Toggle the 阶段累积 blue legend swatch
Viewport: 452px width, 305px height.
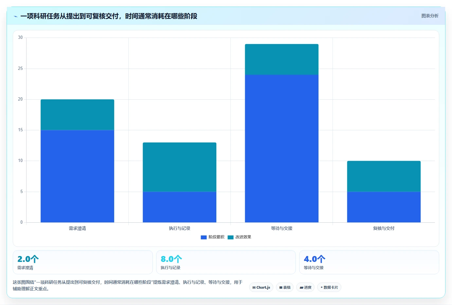(204, 237)
